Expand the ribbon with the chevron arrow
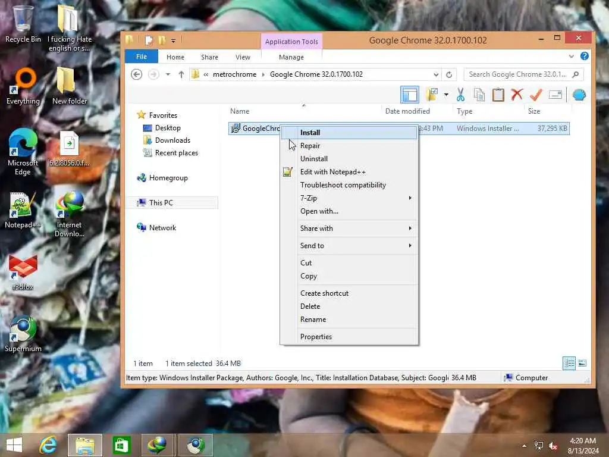This screenshot has height=457, width=609. (x=572, y=57)
